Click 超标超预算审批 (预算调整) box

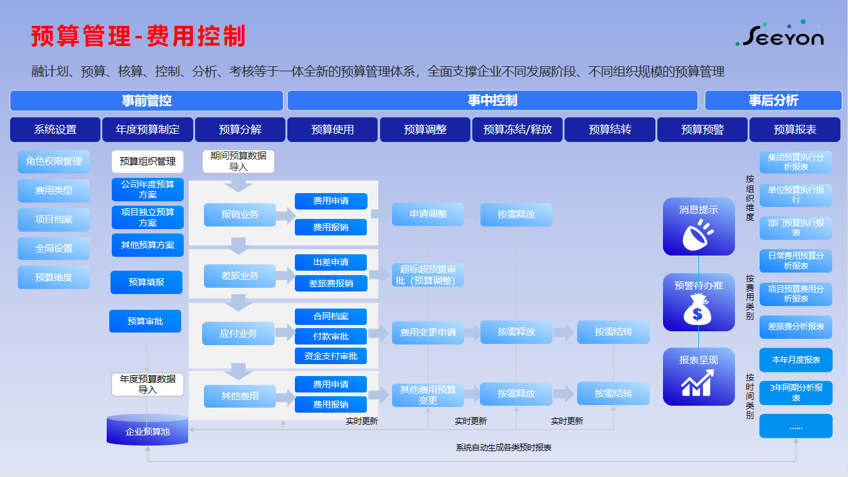428,275
